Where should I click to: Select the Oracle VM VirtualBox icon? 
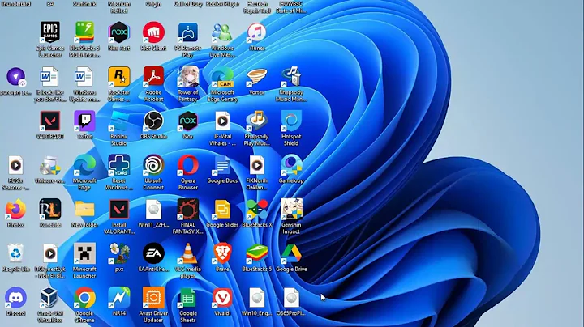pyautogui.click(x=50, y=298)
